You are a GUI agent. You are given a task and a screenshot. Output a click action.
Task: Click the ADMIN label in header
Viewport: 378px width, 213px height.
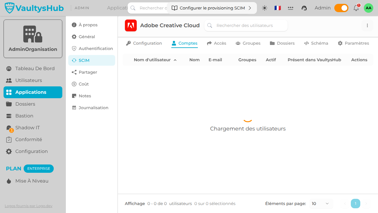tap(82, 8)
